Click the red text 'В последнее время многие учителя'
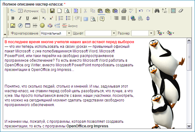This screenshot has height=132, width=195. point(37,42)
